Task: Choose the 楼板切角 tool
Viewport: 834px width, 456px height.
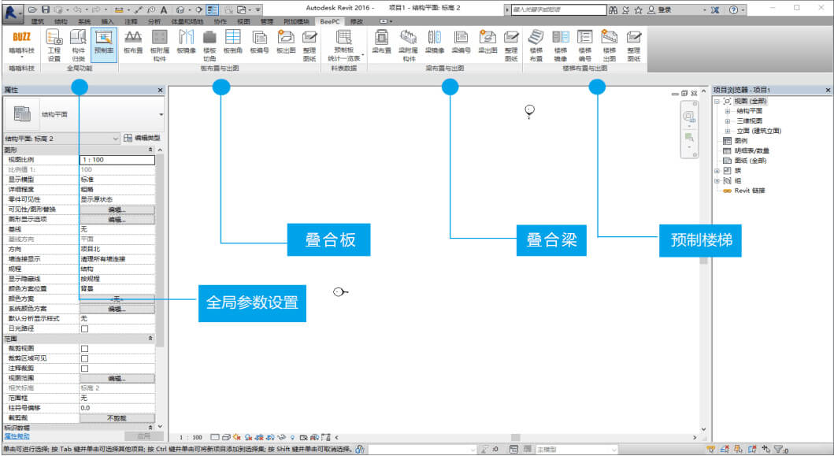Action: (209, 45)
